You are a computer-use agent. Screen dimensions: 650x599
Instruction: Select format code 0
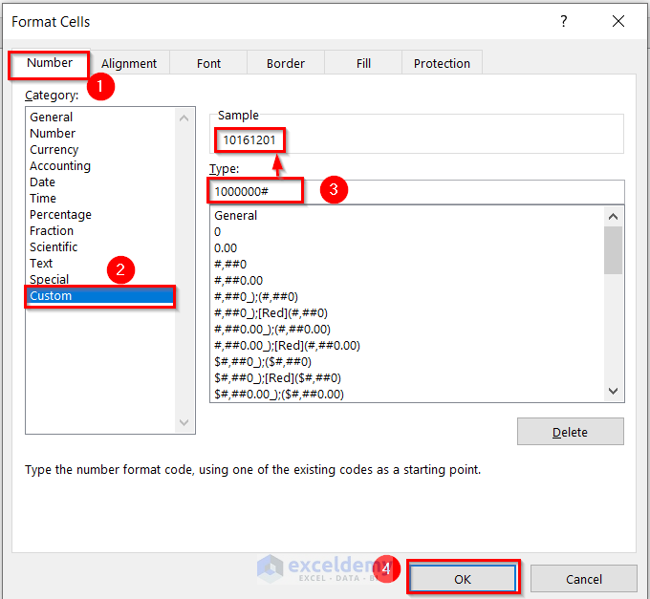[x=407, y=231]
